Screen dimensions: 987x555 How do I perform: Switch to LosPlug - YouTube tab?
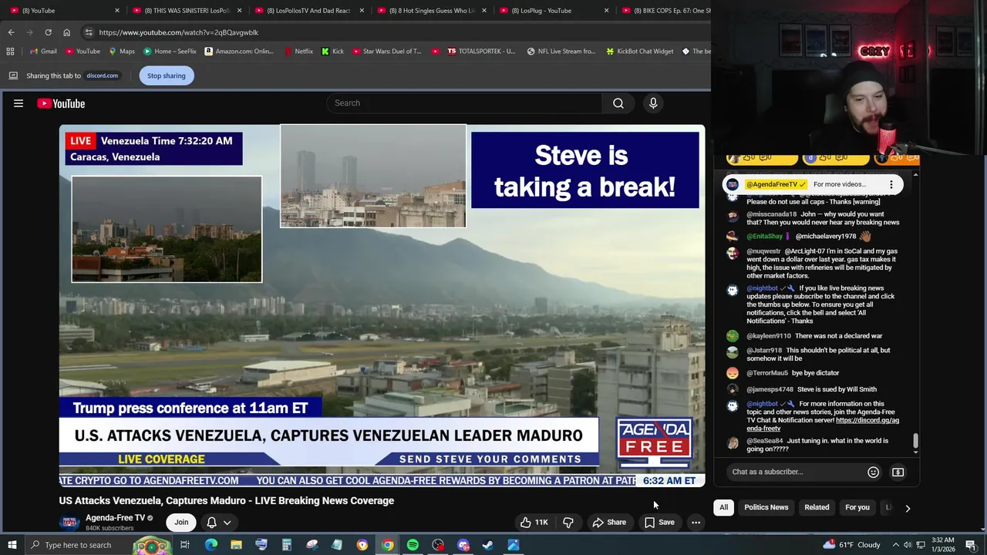(554, 11)
